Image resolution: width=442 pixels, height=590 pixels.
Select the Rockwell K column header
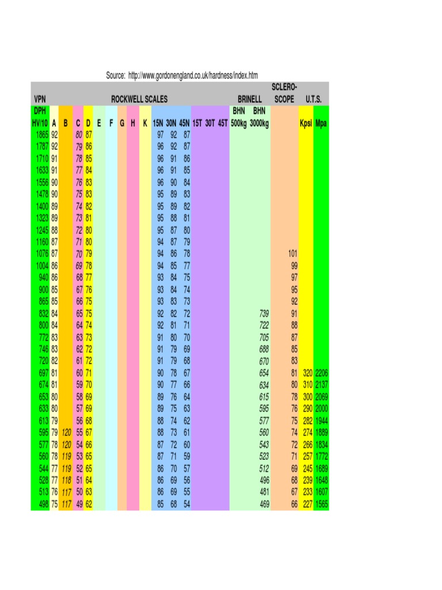tap(145, 123)
